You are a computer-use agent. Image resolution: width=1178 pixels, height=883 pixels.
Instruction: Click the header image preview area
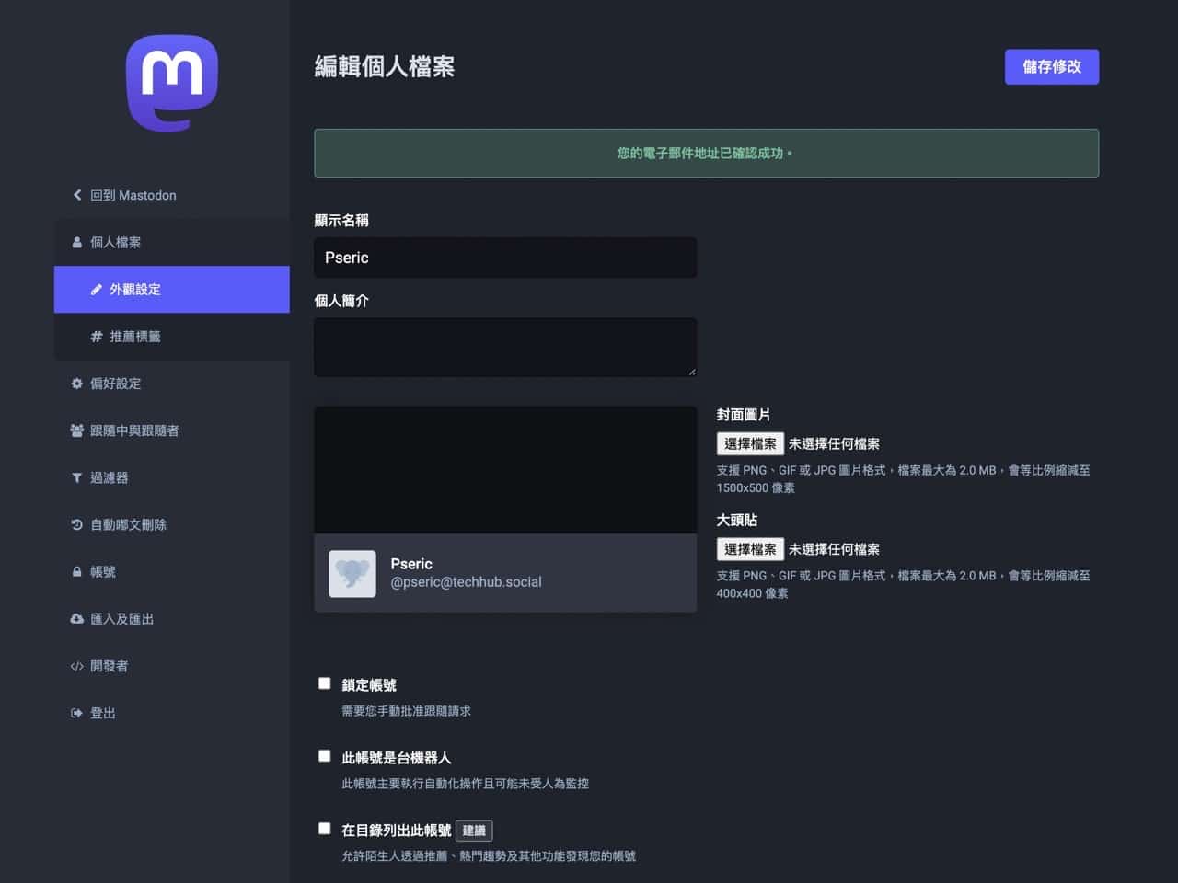[x=505, y=470]
